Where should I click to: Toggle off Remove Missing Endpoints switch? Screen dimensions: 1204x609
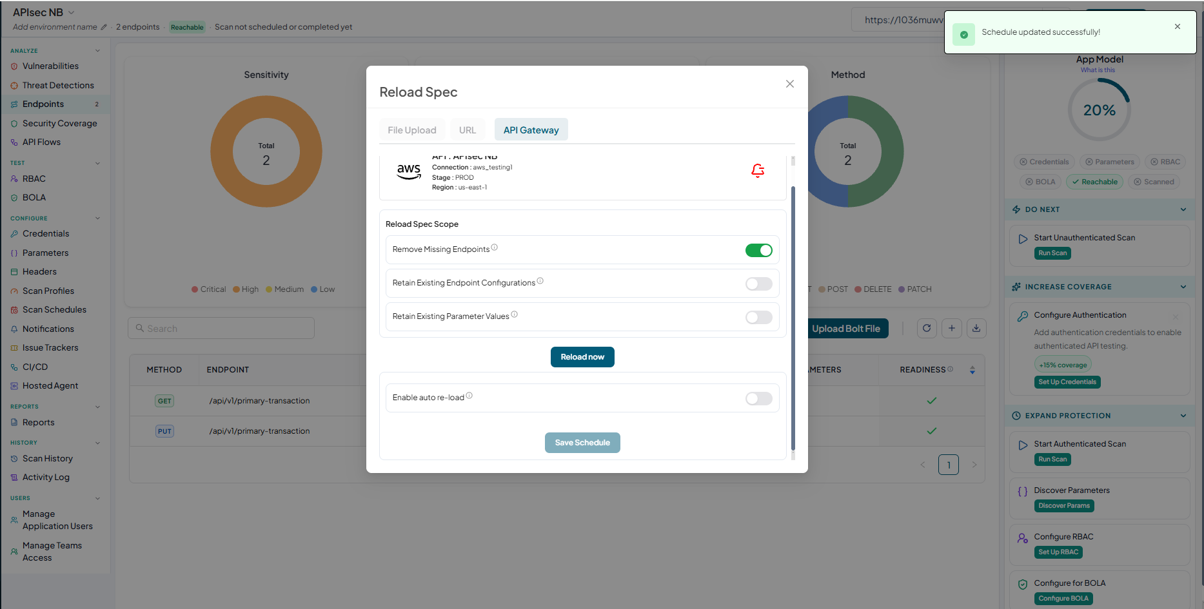coord(759,250)
